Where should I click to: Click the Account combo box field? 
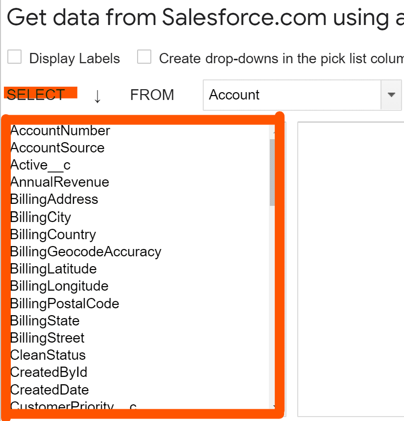(x=292, y=95)
